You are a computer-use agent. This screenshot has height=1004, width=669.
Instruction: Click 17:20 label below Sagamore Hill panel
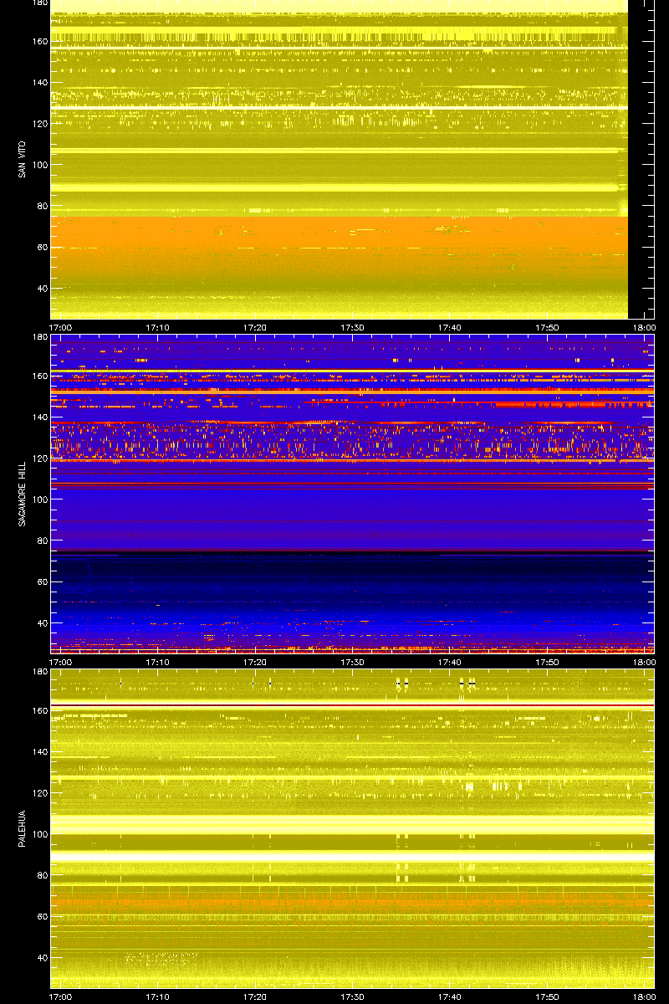pos(255,662)
